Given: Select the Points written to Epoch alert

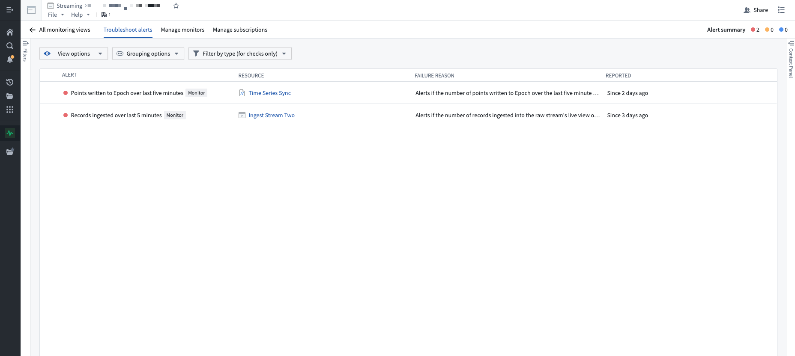Looking at the screenshot, I should (x=127, y=93).
